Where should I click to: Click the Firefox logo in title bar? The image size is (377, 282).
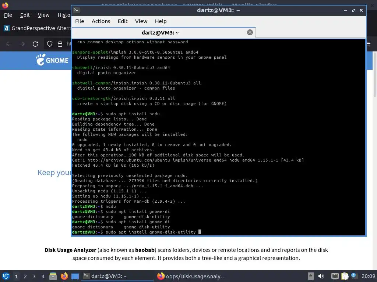pyautogui.click(x=5, y=5)
